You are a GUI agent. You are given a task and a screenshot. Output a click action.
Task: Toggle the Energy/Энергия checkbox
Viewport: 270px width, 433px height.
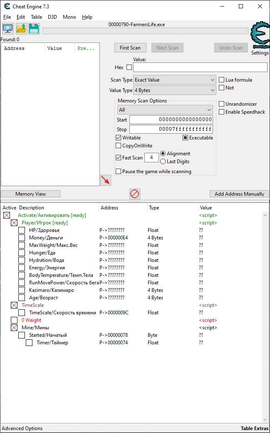click(22, 268)
